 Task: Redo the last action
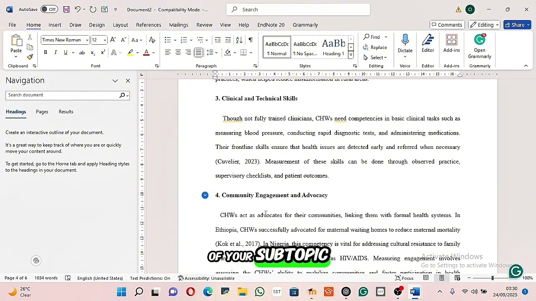click(x=93, y=9)
